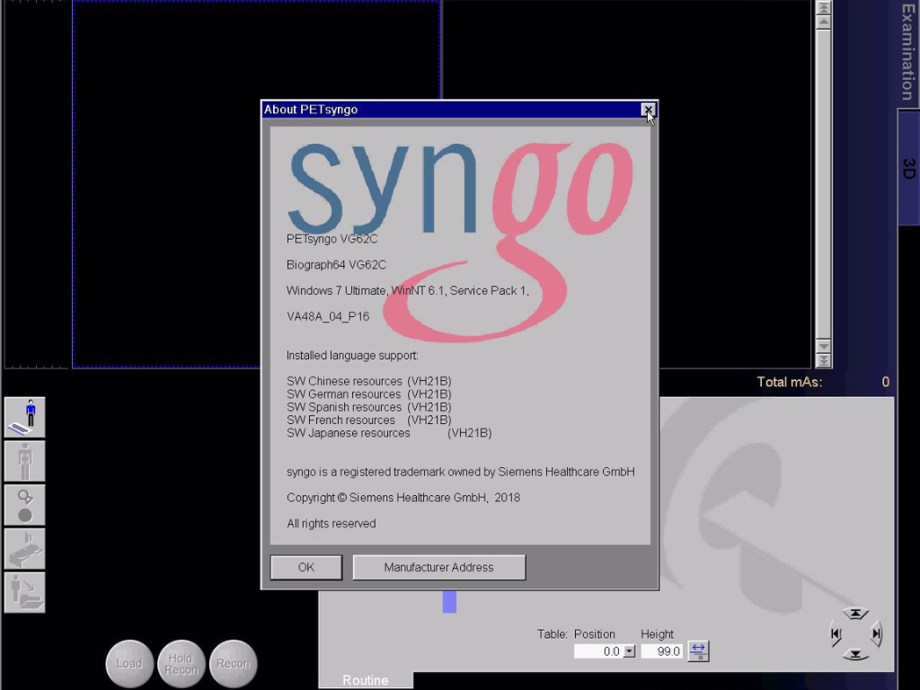Select the grayed patient body model icon
This screenshot has width=920, height=690.
(24, 461)
